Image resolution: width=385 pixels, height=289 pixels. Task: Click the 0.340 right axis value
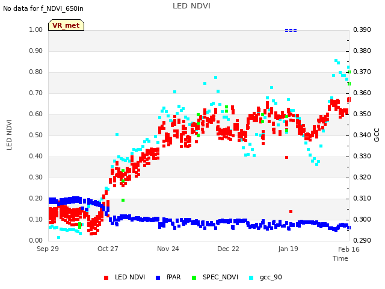362,135
